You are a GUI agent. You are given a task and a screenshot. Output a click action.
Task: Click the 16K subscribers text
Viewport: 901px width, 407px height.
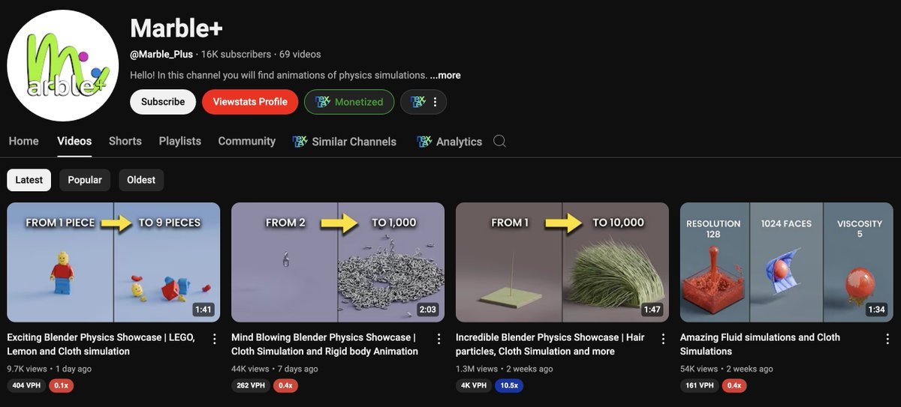click(x=236, y=54)
